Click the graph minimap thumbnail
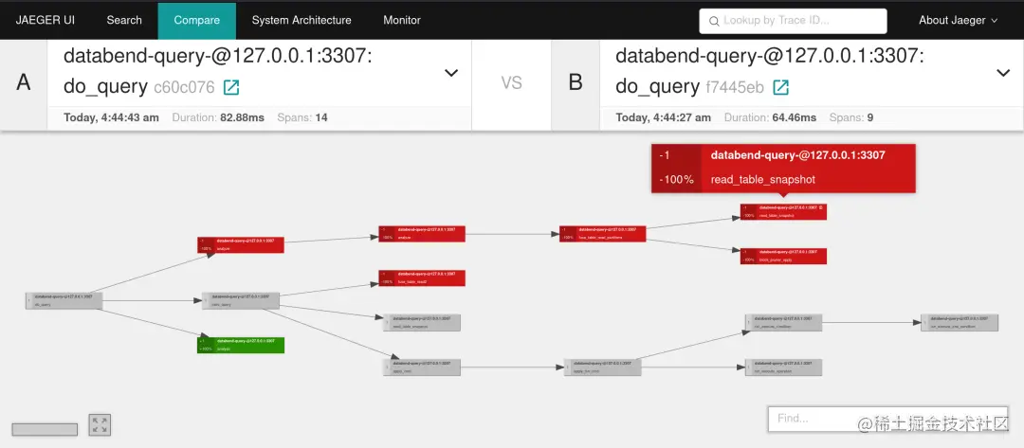Viewport: 1024px width, 448px height. 45,430
